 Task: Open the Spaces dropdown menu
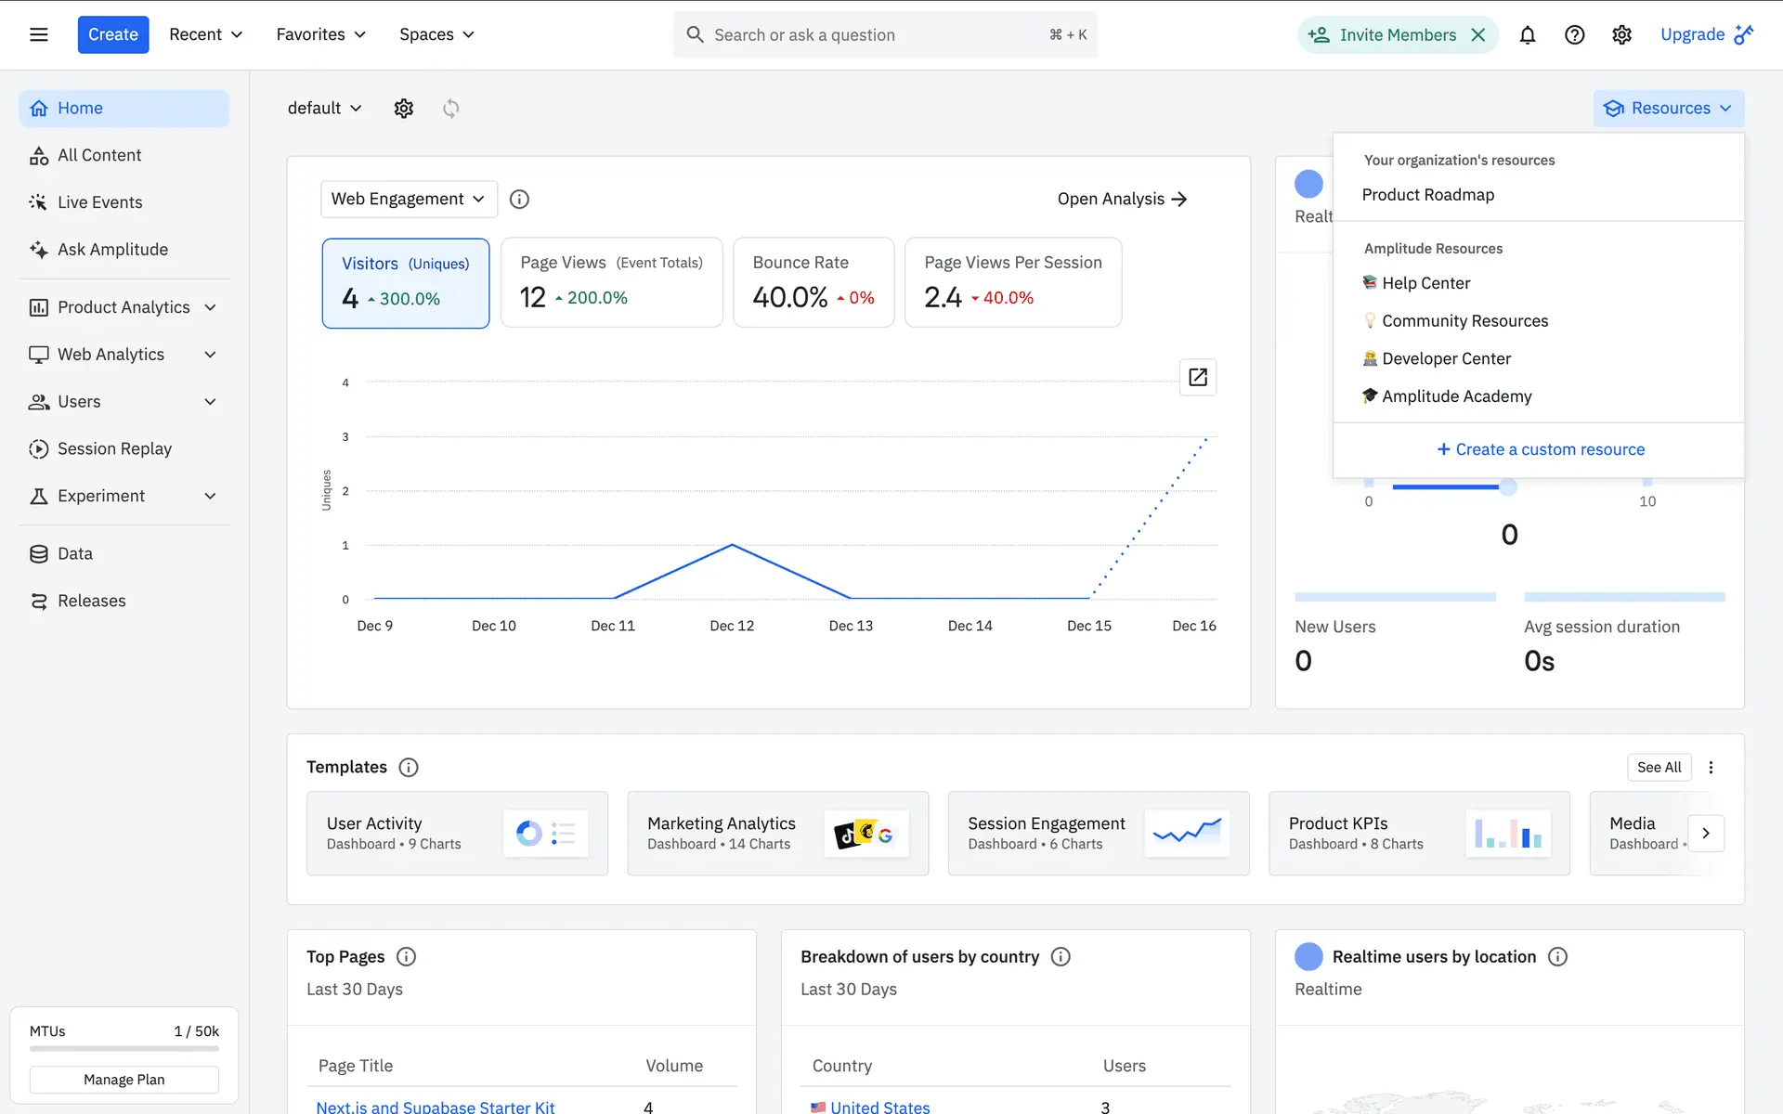click(436, 34)
